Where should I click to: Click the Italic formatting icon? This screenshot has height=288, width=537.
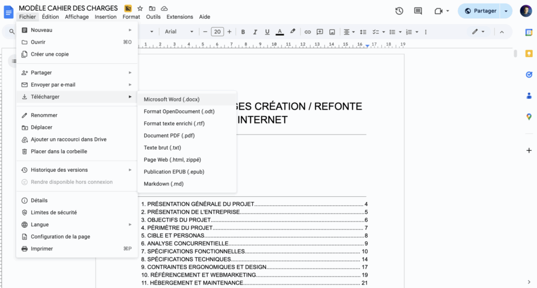[x=255, y=32]
